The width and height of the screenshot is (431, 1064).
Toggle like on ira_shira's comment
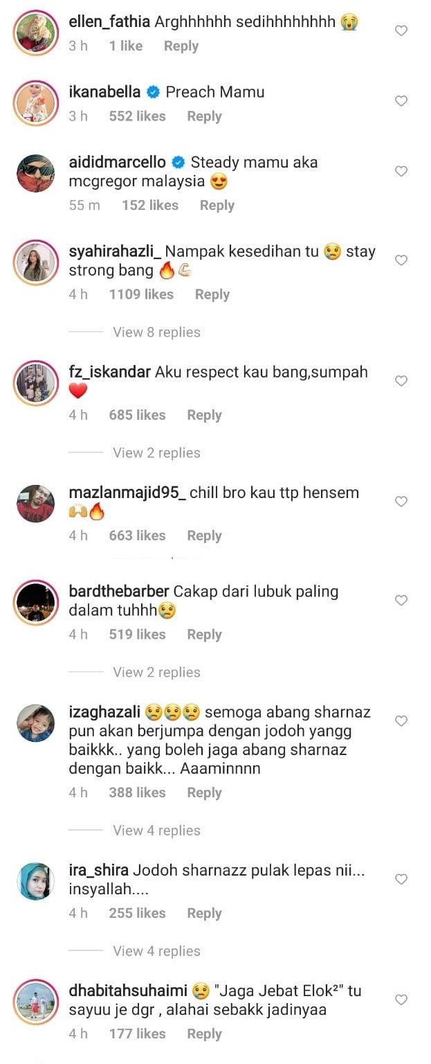point(401,878)
